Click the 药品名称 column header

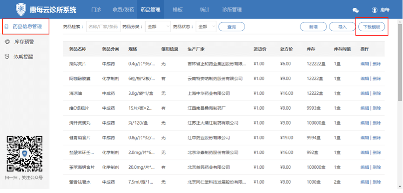pyautogui.click(x=77, y=49)
